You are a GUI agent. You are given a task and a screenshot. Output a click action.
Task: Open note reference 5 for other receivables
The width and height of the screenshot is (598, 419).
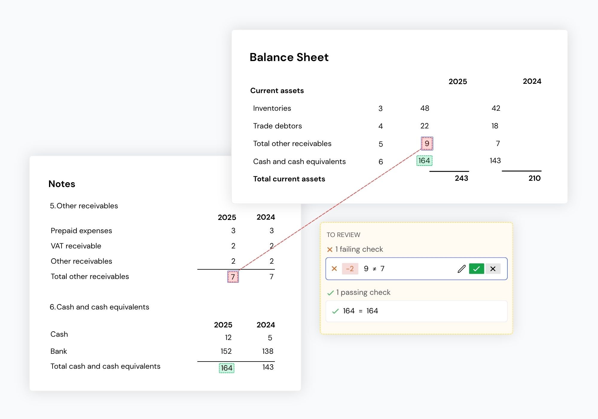pos(381,144)
